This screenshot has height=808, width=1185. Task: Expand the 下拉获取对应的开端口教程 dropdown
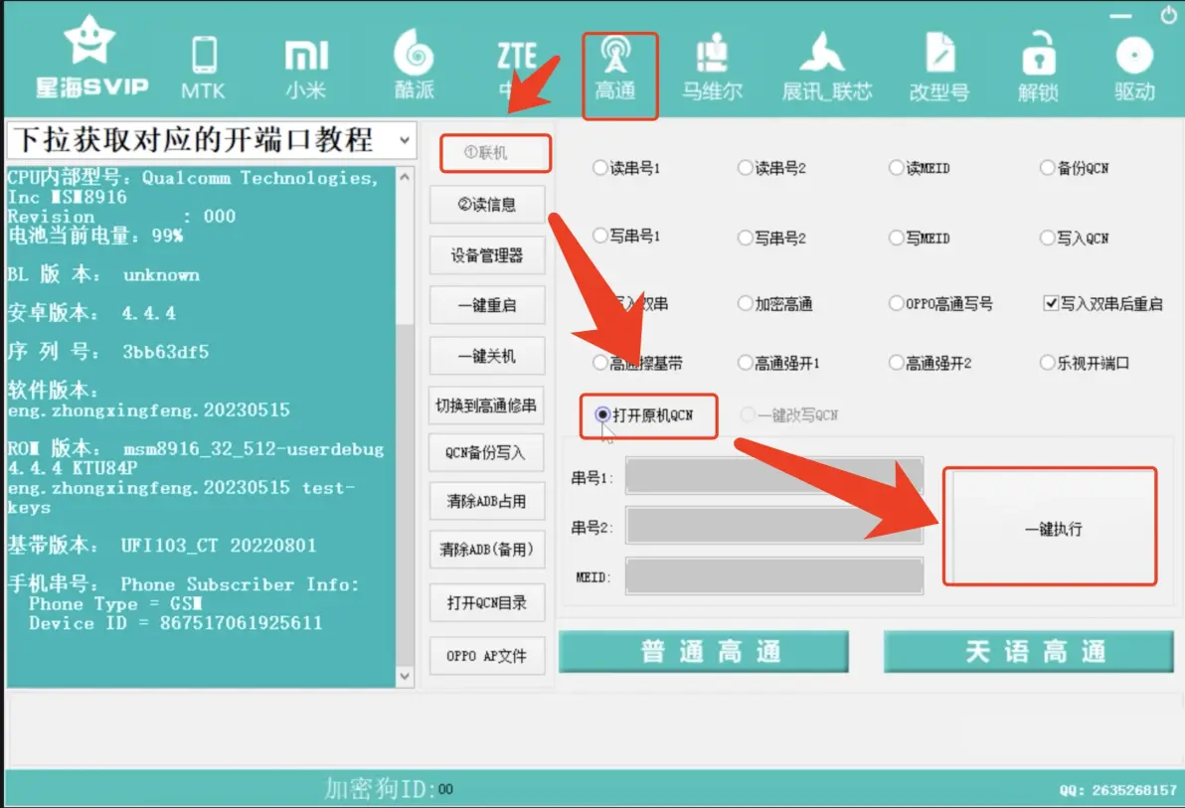pyautogui.click(x=405, y=140)
